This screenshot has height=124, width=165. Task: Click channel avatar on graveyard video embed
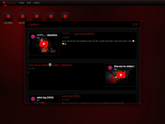[x=33, y=37]
